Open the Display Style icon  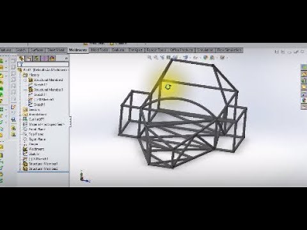(x=185, y=57)
